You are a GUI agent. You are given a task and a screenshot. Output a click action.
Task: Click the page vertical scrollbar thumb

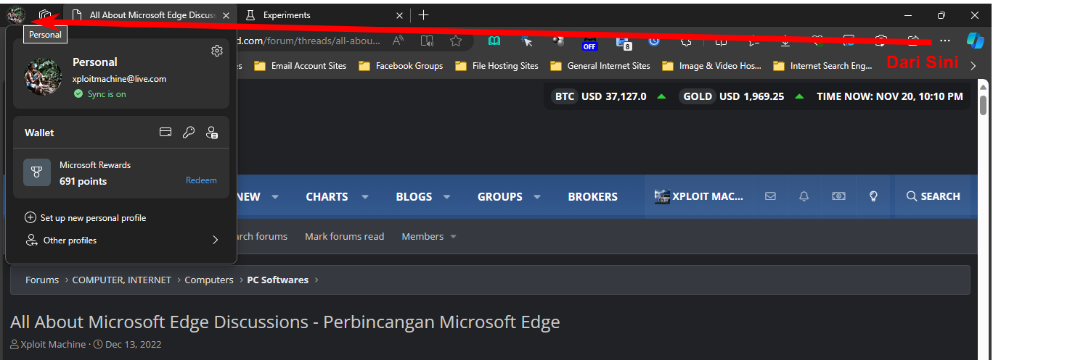point(984,106)
